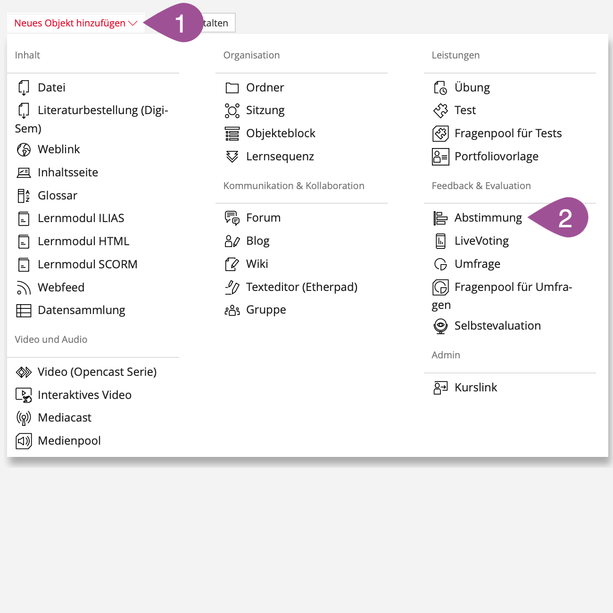Click the Forum speech bubble icon
Image resolution: width=613 pixels, height=613 pixels.
click(x=232, y=218)
